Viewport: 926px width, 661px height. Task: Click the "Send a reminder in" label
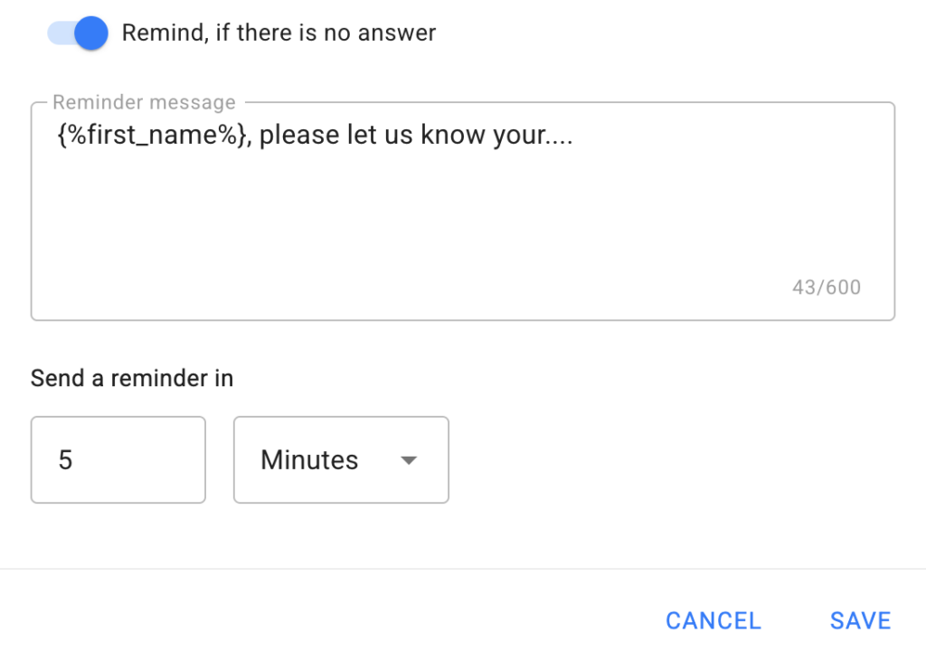tap(132, 378)
